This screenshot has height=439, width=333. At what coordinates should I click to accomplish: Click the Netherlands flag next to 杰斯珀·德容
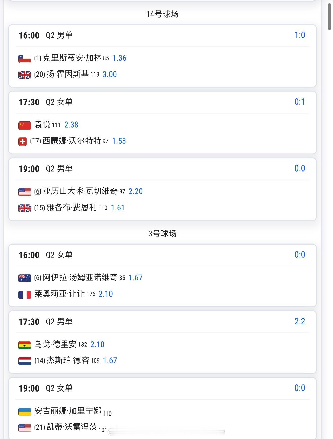tap(25, 361)
